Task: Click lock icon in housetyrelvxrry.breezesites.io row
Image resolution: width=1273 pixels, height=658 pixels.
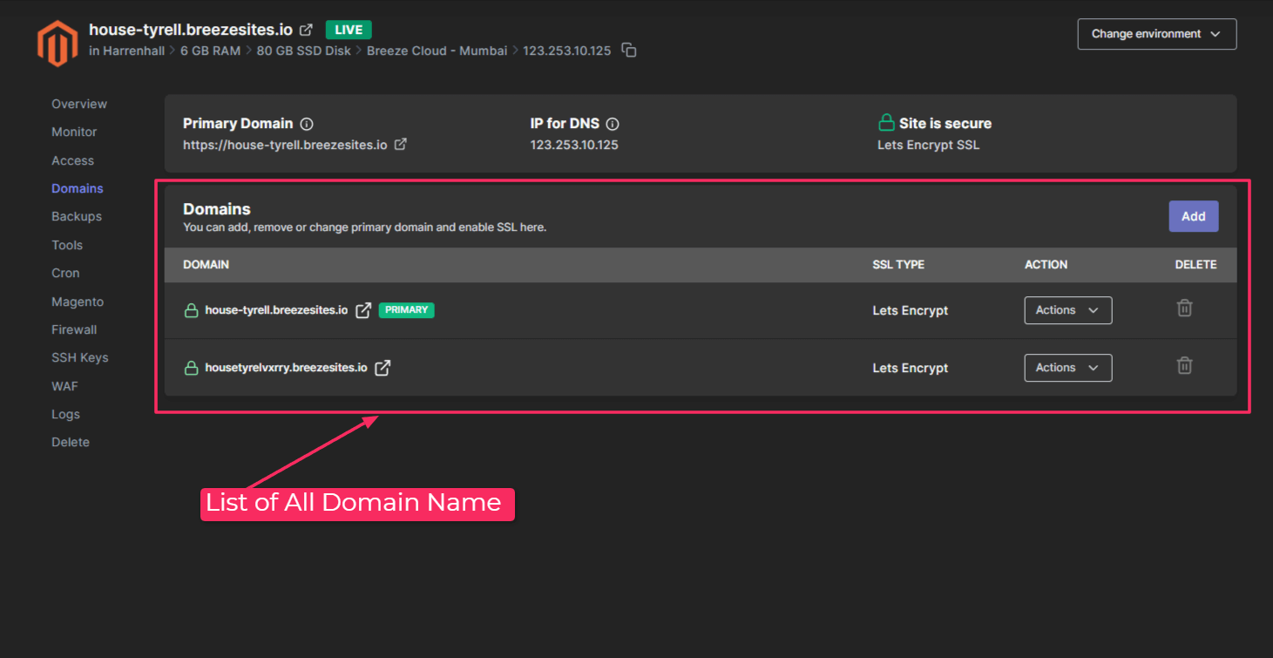Action: tap(191, 368)
